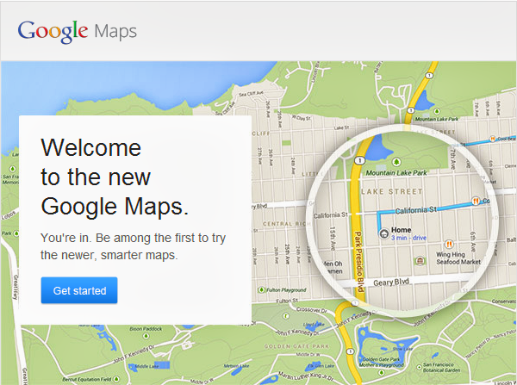Viewport: 517px width, 385px height.
Task: Select restaurant icon above Wing Hing Seafood Market
Action: pyautogui.click(x=449, y=245)
